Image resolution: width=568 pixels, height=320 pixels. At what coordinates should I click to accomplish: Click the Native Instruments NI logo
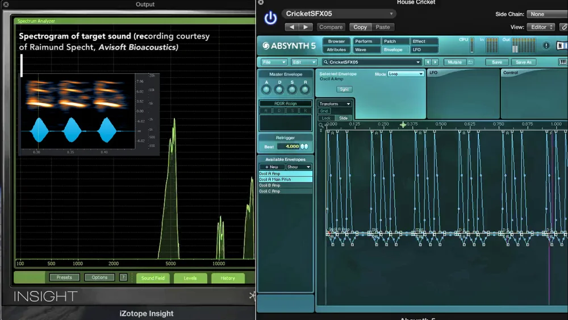[x=562, y=45]
